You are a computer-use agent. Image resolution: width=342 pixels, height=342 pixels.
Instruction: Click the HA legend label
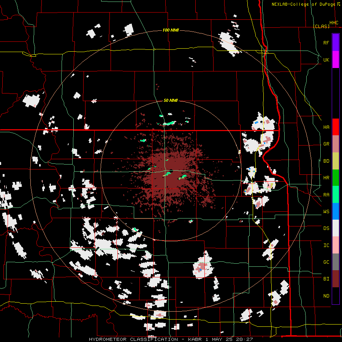point(326,127)
